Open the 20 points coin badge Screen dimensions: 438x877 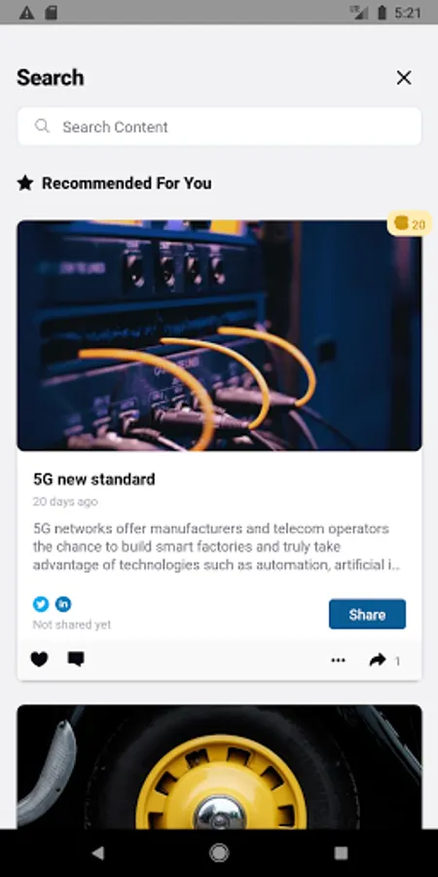point(410,224)
